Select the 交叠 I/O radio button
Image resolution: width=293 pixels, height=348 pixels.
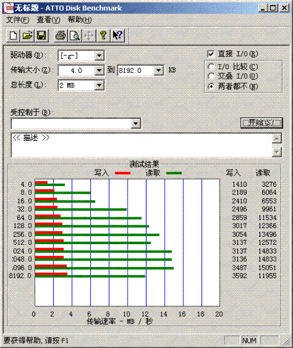click(211, 76)
